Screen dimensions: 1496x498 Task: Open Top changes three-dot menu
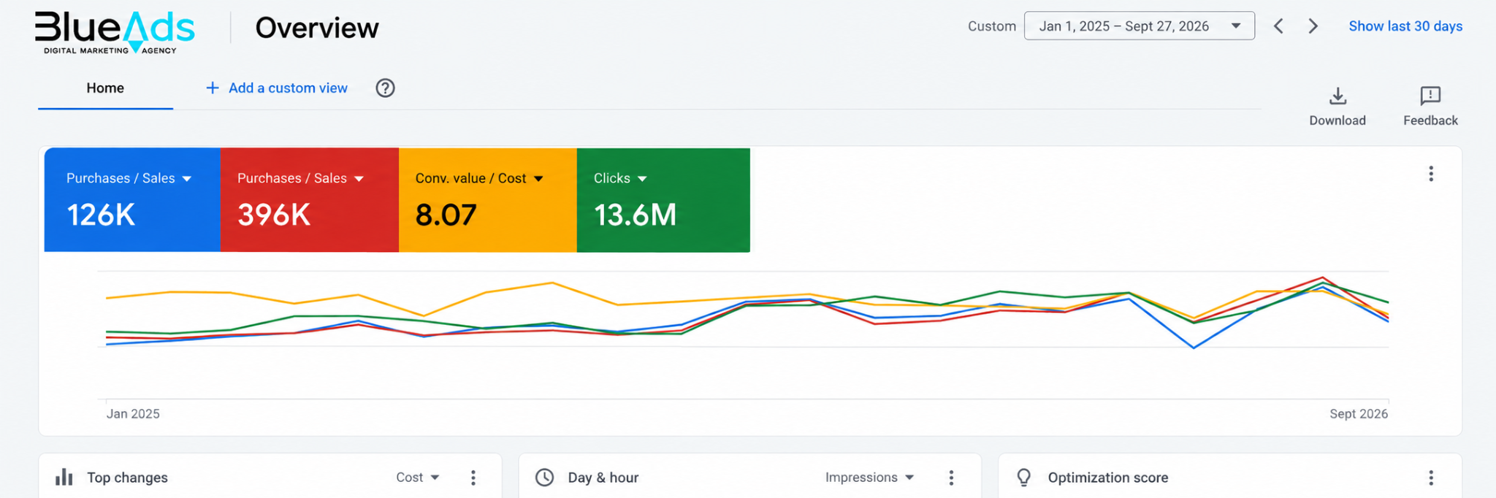coord(473,478)
